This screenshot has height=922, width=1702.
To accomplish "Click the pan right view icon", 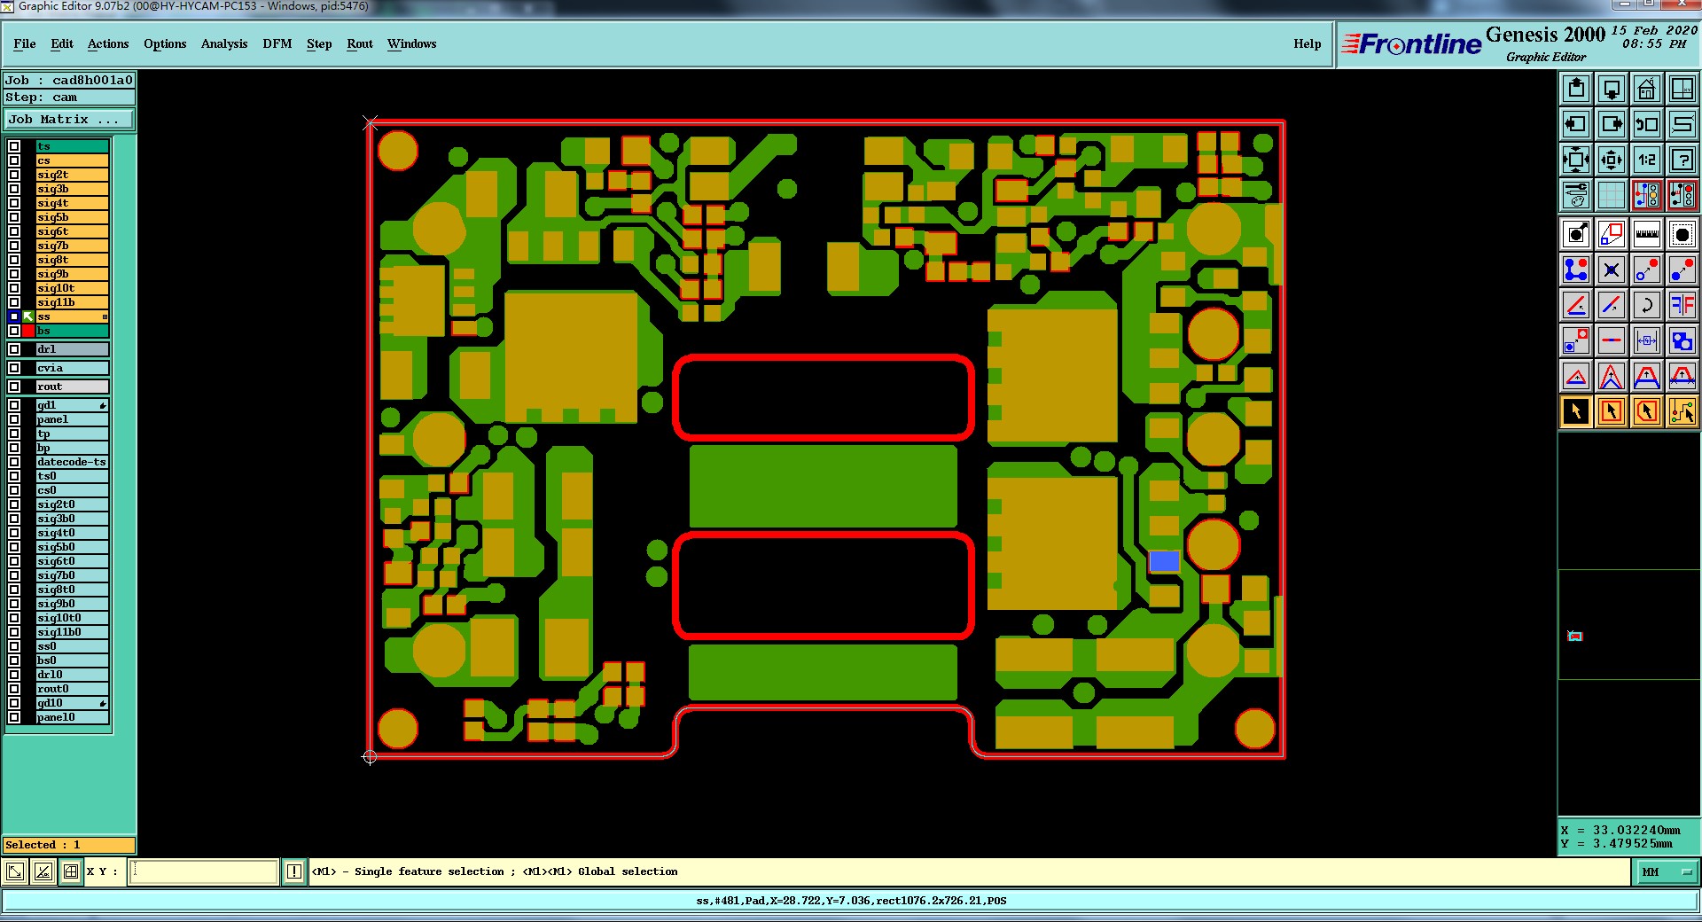I will (x=1612, y=124).
